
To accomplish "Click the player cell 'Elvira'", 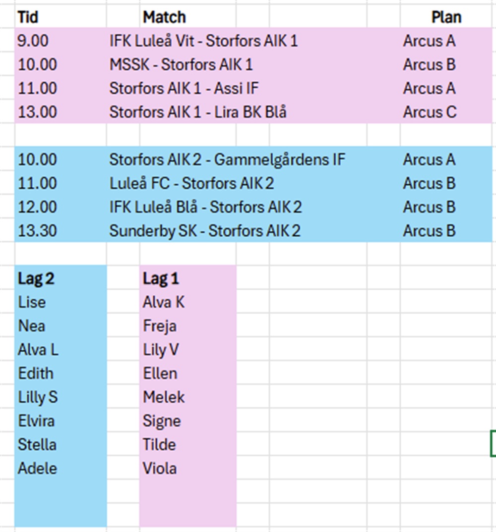I will [36, 421].
